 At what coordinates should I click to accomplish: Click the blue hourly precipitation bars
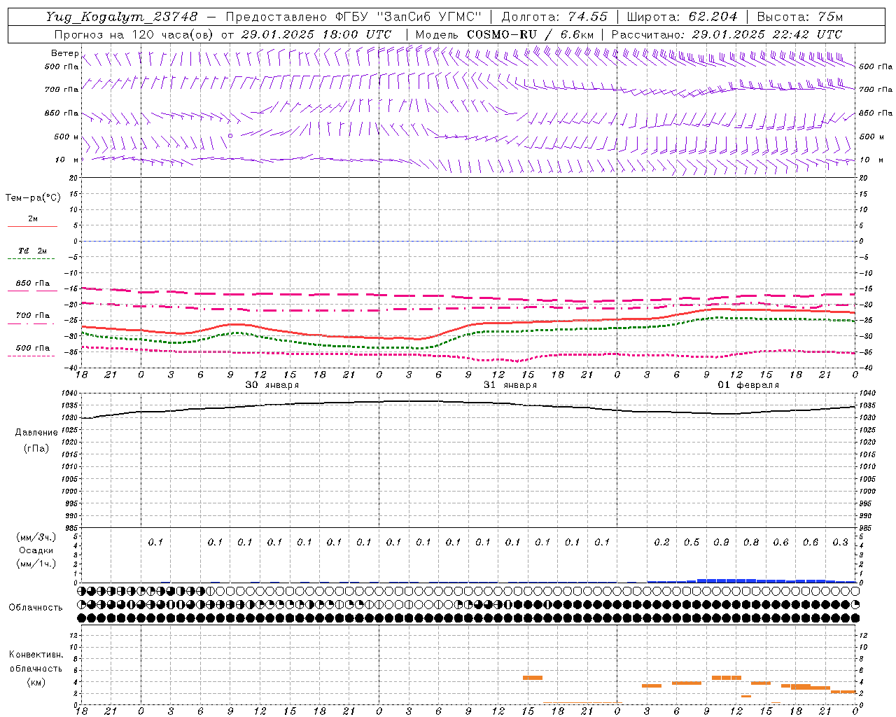751,580
